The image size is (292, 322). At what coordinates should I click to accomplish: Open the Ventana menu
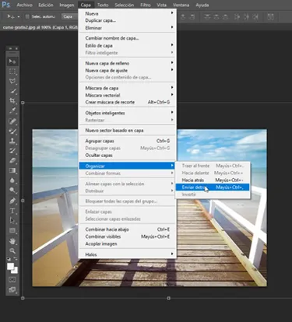tap(181, 5)
